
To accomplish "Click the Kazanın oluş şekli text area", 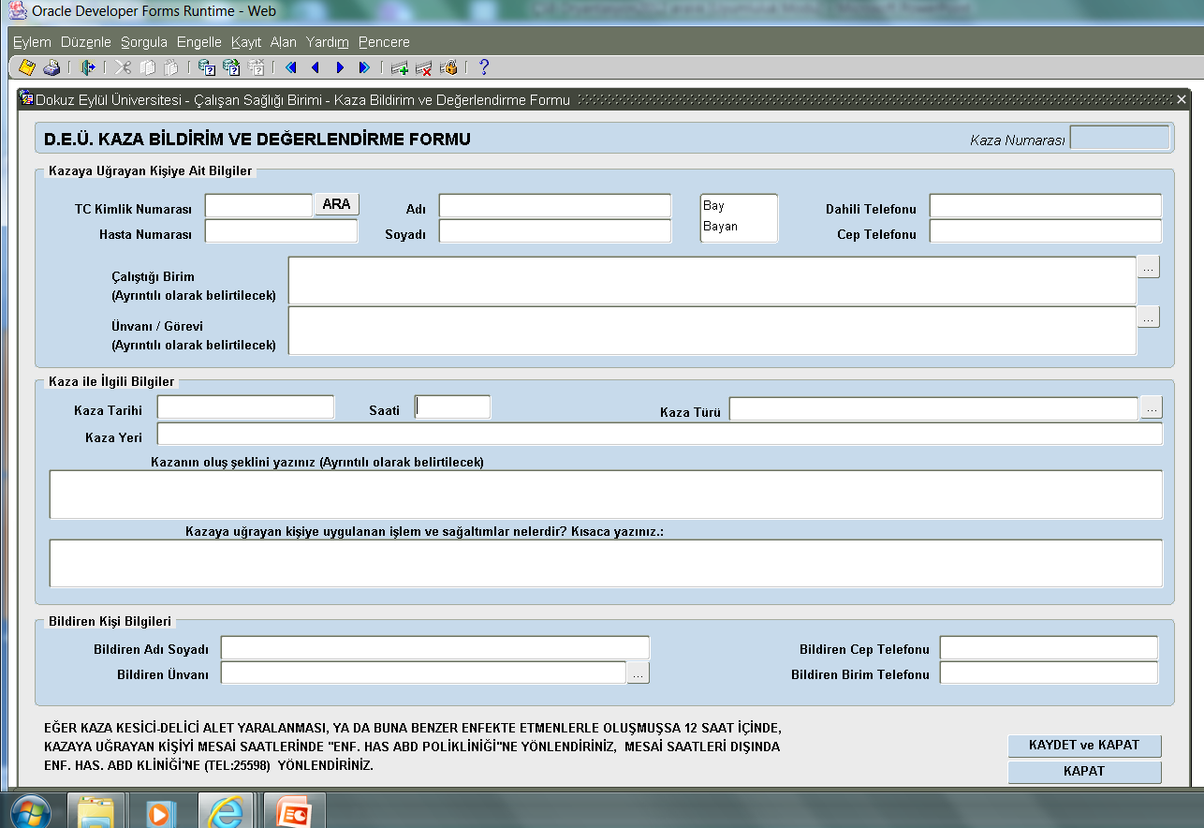I will (606, 495).
